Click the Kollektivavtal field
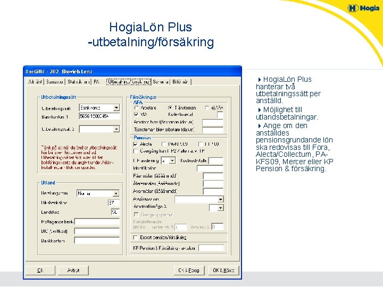This screenshot has width=383, height=287. pyautogui.click(x=220, y=115)
